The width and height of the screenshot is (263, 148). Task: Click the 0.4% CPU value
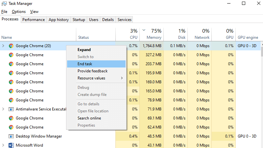133,136
